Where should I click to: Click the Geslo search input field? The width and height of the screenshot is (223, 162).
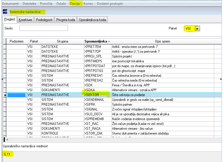[44, 28]
